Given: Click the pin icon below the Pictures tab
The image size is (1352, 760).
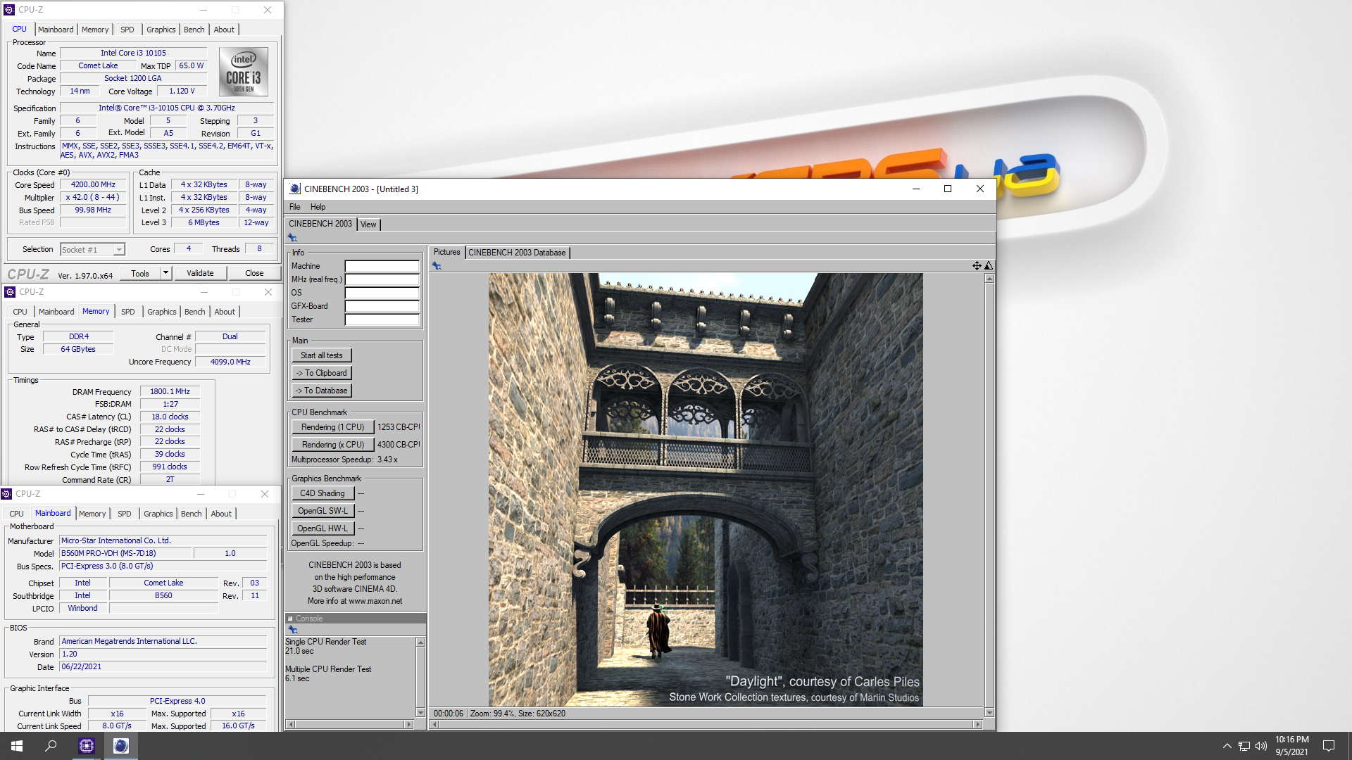Looking at the screenshot, I should (437, 266).
